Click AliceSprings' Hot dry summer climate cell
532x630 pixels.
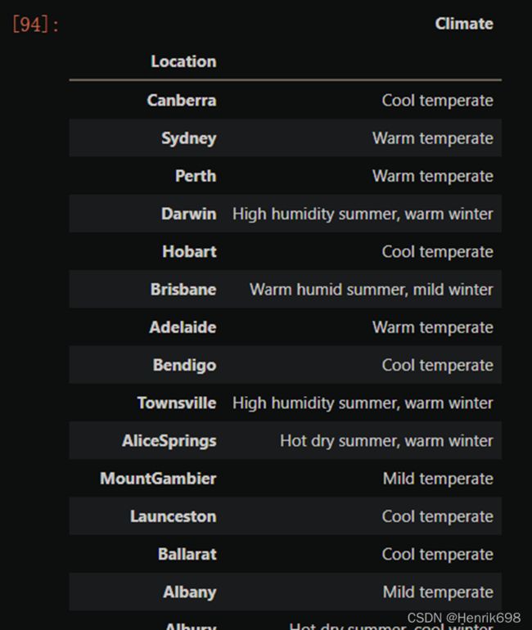pos(386,441)
